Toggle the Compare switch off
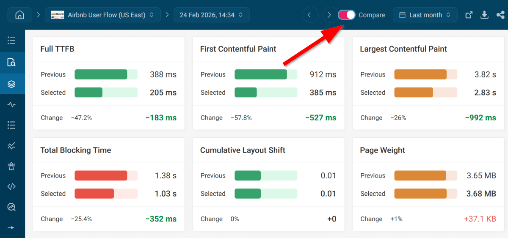 click(x=347, y=15)
